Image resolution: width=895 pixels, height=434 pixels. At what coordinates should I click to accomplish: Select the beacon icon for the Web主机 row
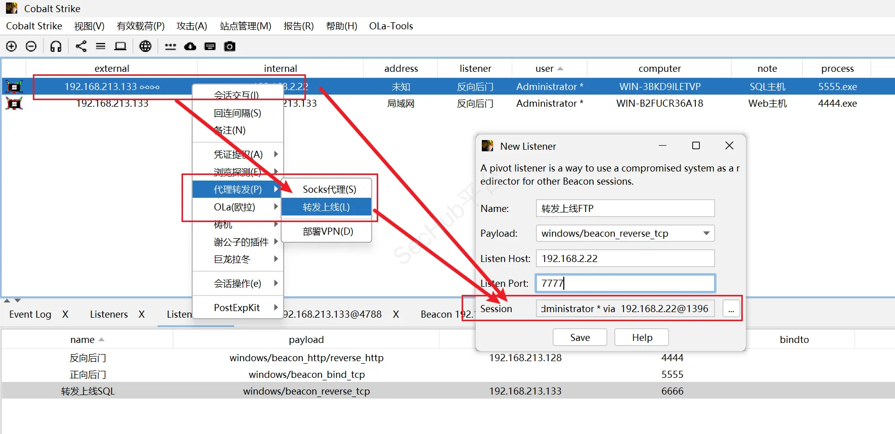tap(14, 103)
